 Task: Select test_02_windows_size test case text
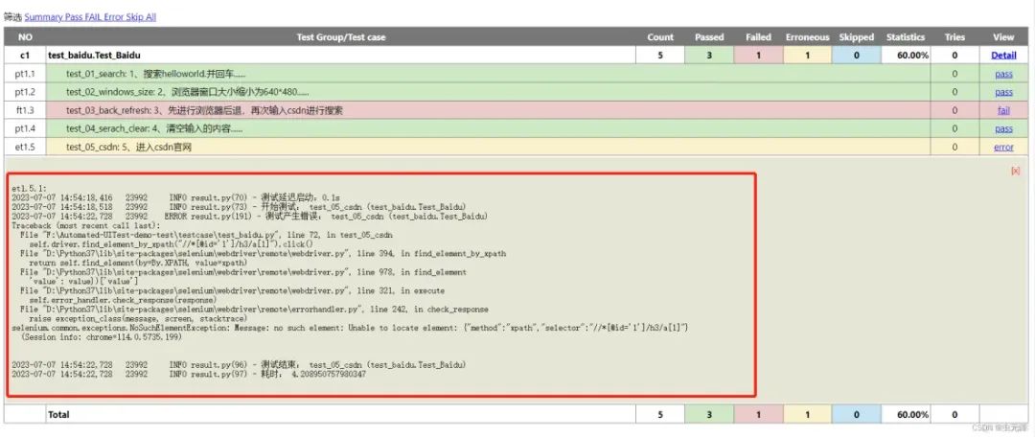point(188,92)
